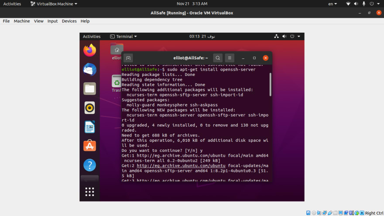Click the terminal search magnifier button
This screenshot has height=216, width=384.
click(218, 58)
